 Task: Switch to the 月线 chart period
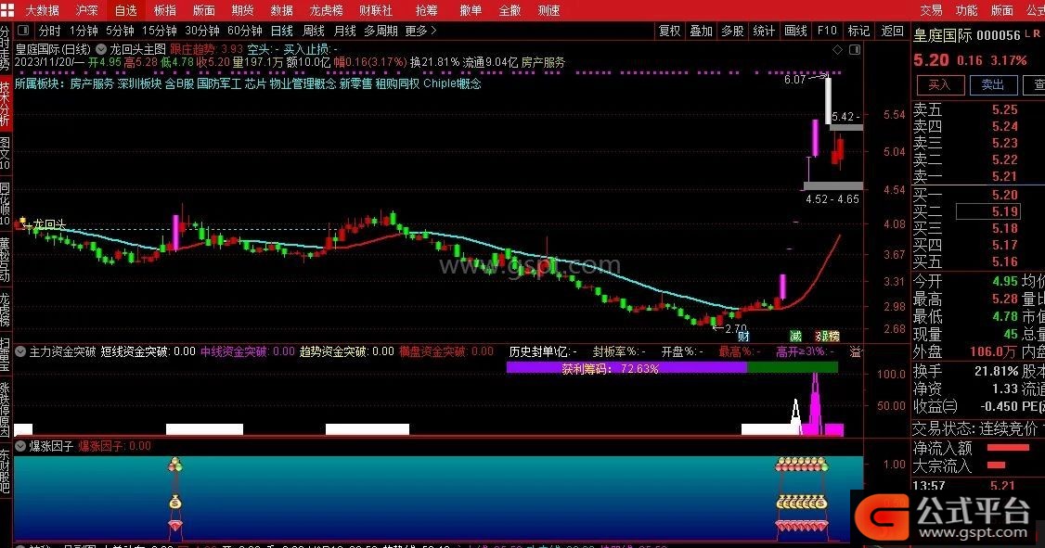pos(344,31)
